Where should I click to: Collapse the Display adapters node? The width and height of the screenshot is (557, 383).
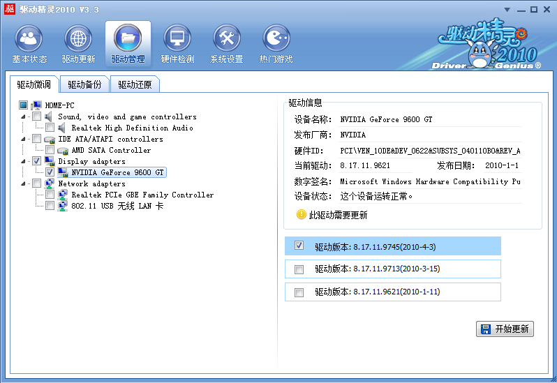click(23, 161)
